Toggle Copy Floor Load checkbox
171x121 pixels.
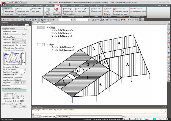coord(5,94)
